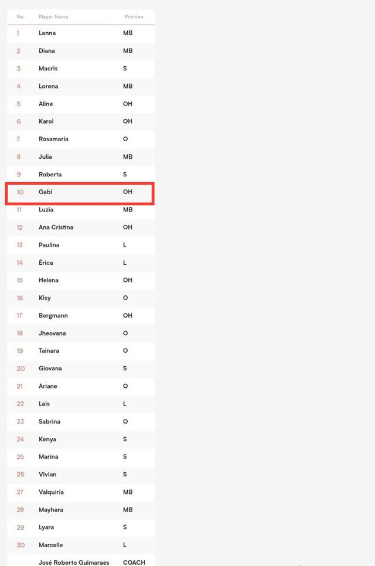
Task: Select player Lanna in row 1
Action: tap(47, 33)
